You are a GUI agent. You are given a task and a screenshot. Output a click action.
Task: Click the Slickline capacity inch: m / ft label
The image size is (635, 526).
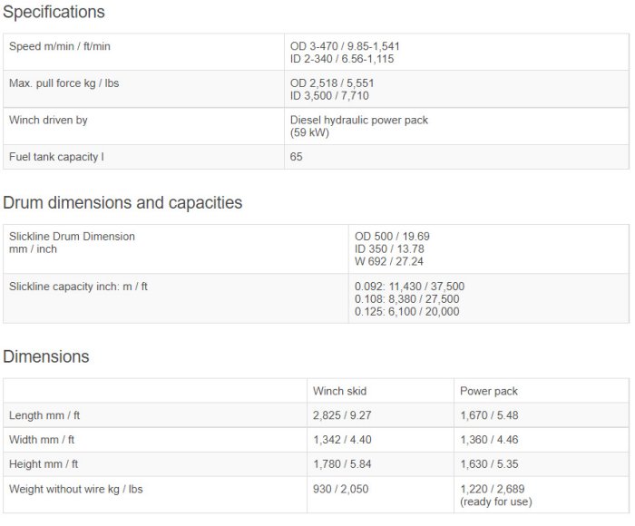tap(78, 287)
